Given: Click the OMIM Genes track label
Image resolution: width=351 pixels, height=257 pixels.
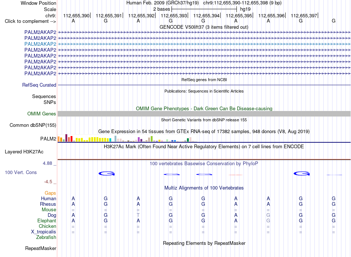Looking at the screenshot, I should 42,114.
